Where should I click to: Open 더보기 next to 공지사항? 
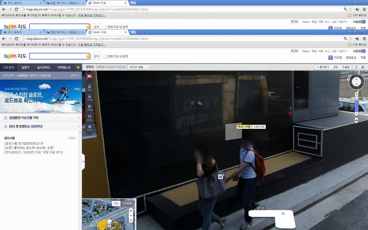coord(72,138)
